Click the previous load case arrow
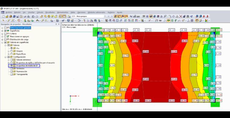This screenshot has width=230, height=118. coord(109,16)
